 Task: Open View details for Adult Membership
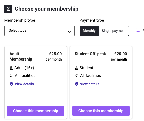(24, 84)
